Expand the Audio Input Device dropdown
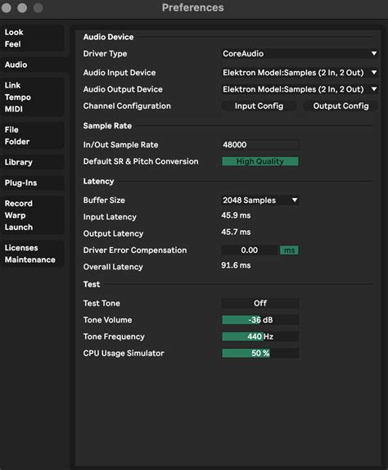 300,73
